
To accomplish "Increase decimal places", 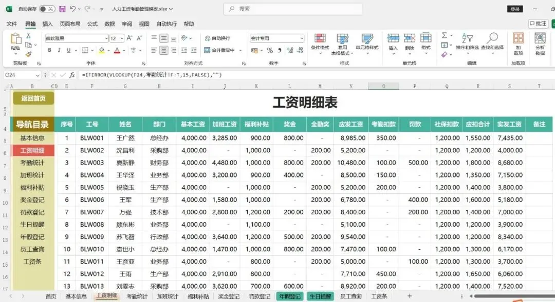I will (x=290, y=51).
